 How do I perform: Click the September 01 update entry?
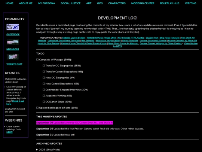click(55, 135)
